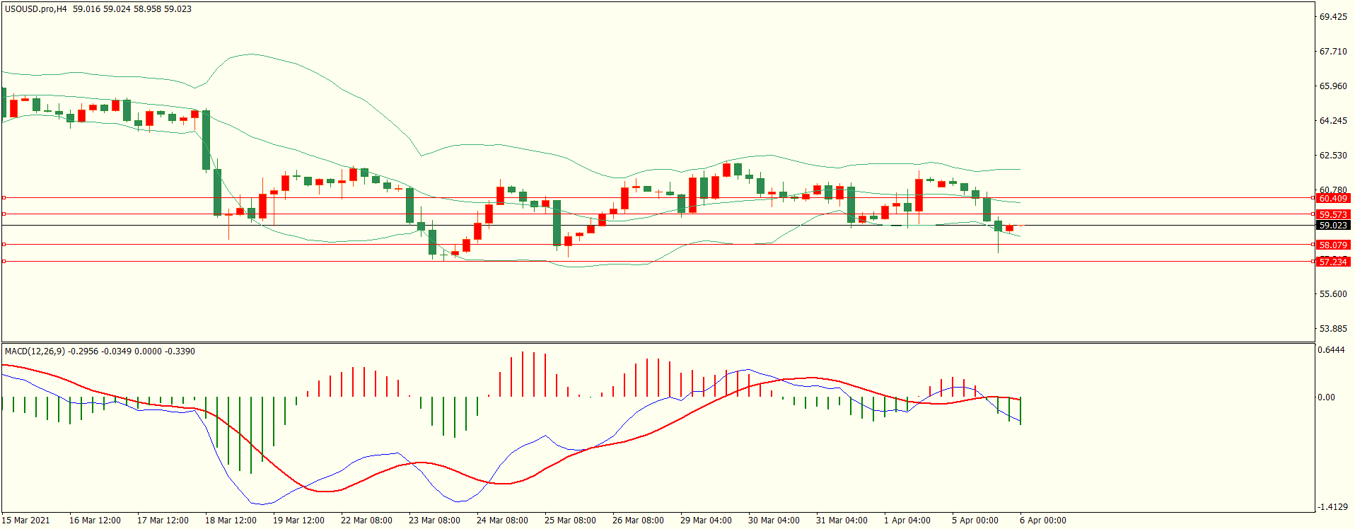
Task: Click the 24 Mar 08:00 time label
Action: pos(502,521)
